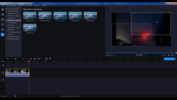
Task: Open the file import tab icon
Action: pos(2,9)
